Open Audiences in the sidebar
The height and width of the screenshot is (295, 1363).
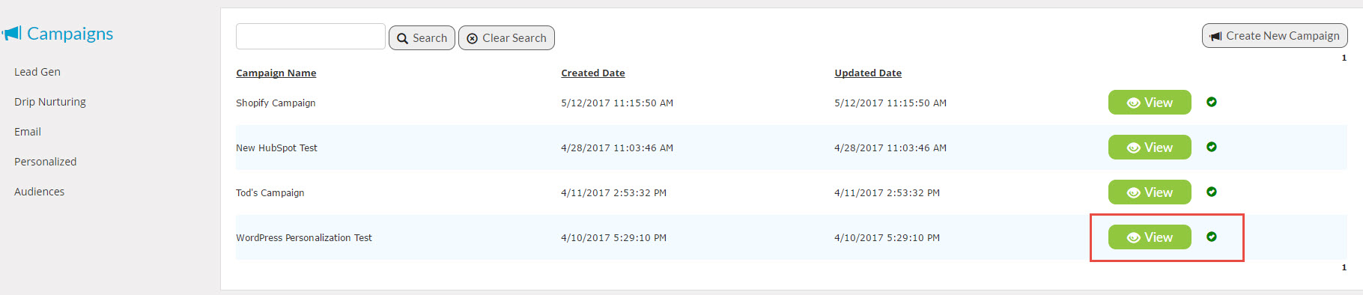coord(40,192)
